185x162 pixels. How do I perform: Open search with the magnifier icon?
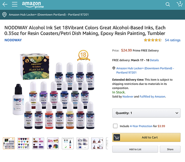[168, 5]
